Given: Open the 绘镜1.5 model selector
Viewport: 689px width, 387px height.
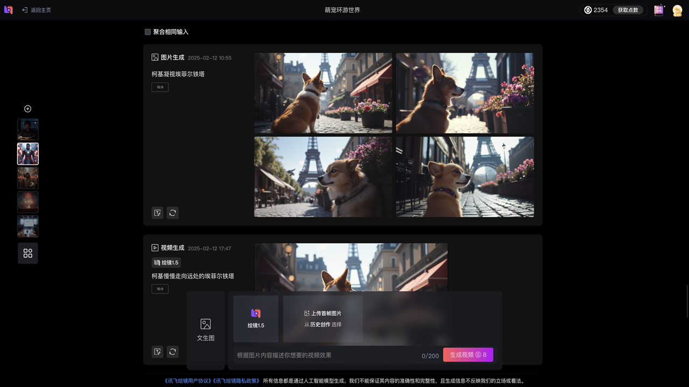Looking at the screenshot, I should (x=256, y=318).
